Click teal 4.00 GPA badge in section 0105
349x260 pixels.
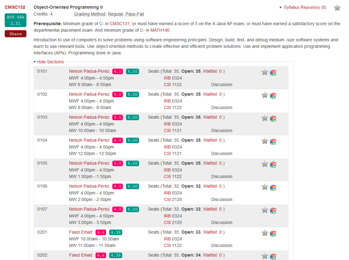(x=133, y=163)
